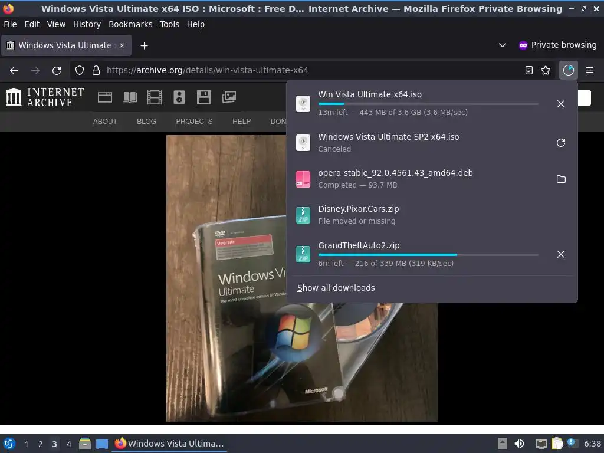This screenshot has height=453, width=604.
Task: Retry Windows Vista Ultimate SP2 x64.iso download
Action: pos(561,143)
